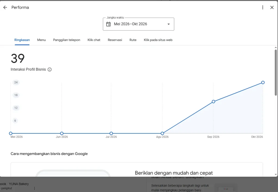Open the three-dot more options menu
278x192 pixels.
[263, 7]
